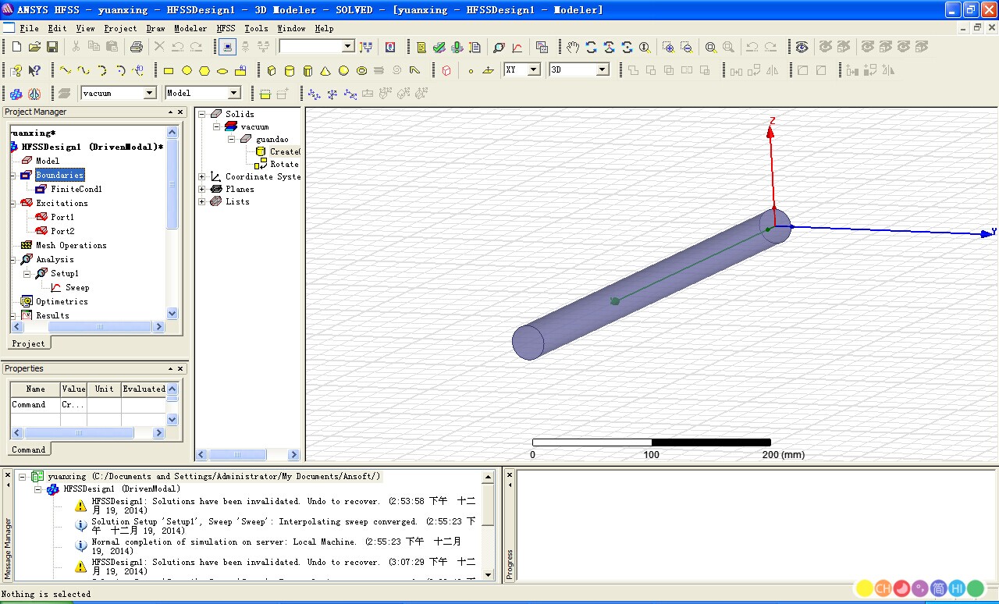Click the red Create Region box icon

[x=446, y=70]
